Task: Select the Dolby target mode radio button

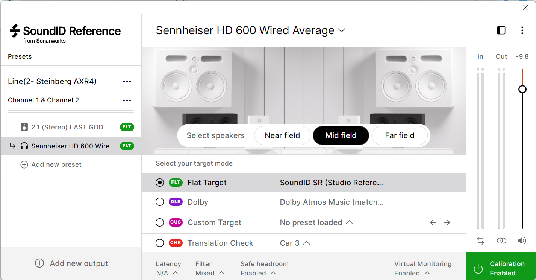Action: [x=160, y=202]
